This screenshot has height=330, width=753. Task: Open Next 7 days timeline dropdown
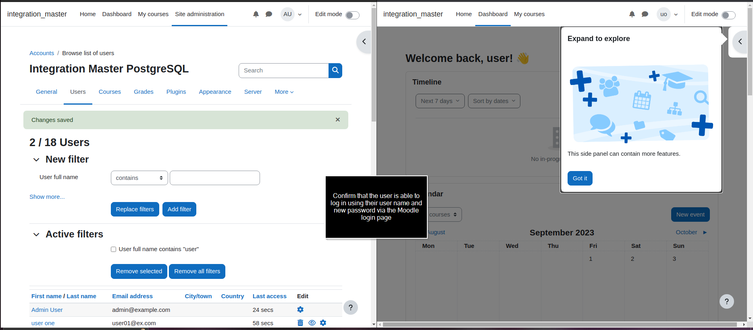[440, 101]
